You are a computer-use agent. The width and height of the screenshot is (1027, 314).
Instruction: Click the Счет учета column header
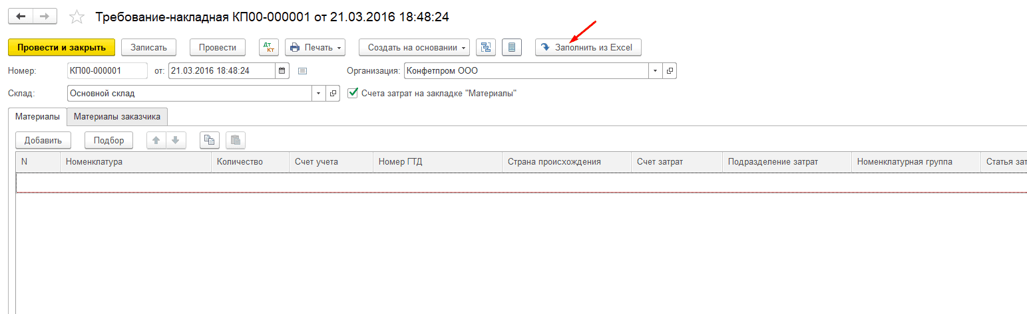331,161
